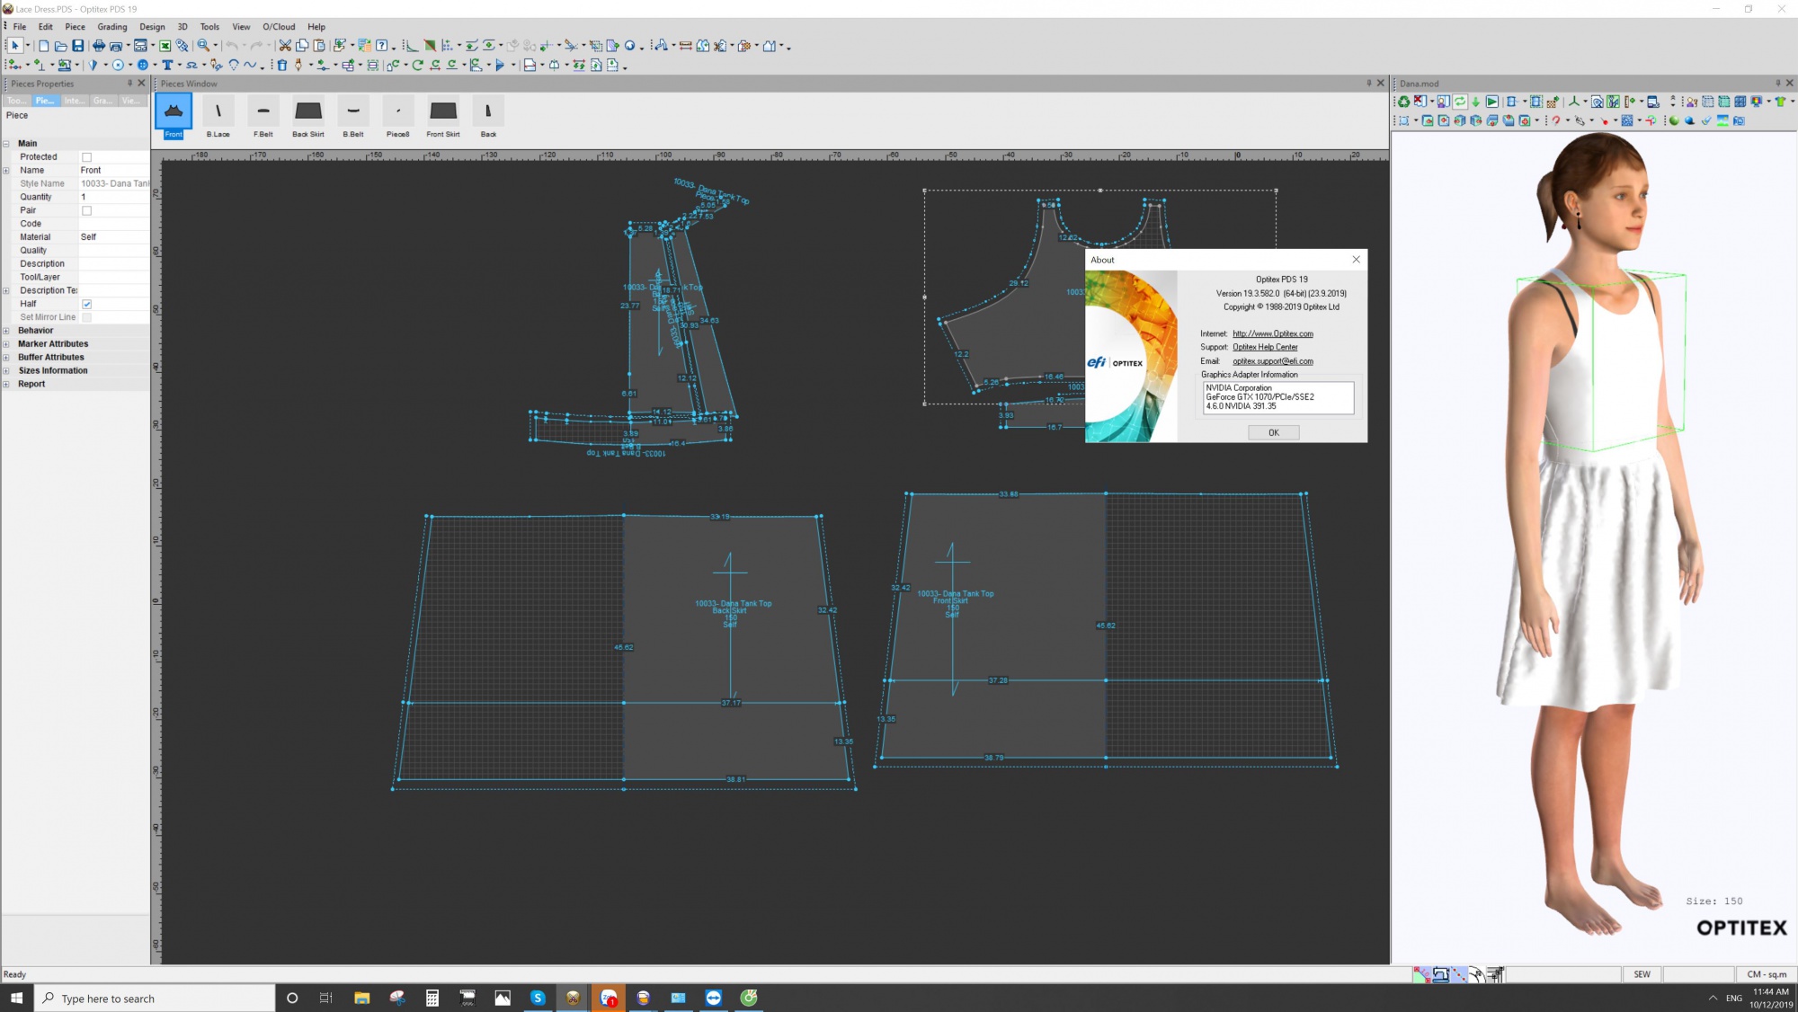The image size is (1798, 1012).
Task: Collapse the Main properties section
Action: [6, 144]
